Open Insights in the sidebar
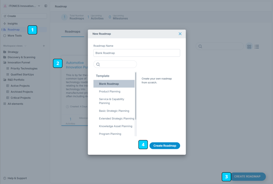This screenshot has height=184, width=273. [13, 24]
